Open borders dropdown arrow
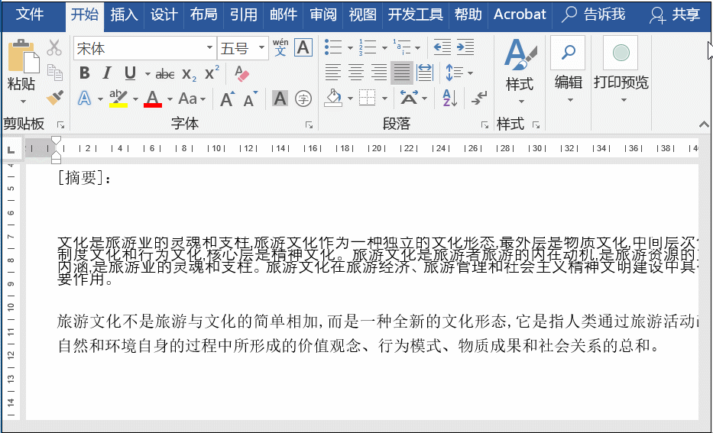Screen dimensions: 713x433 point(384,99)
